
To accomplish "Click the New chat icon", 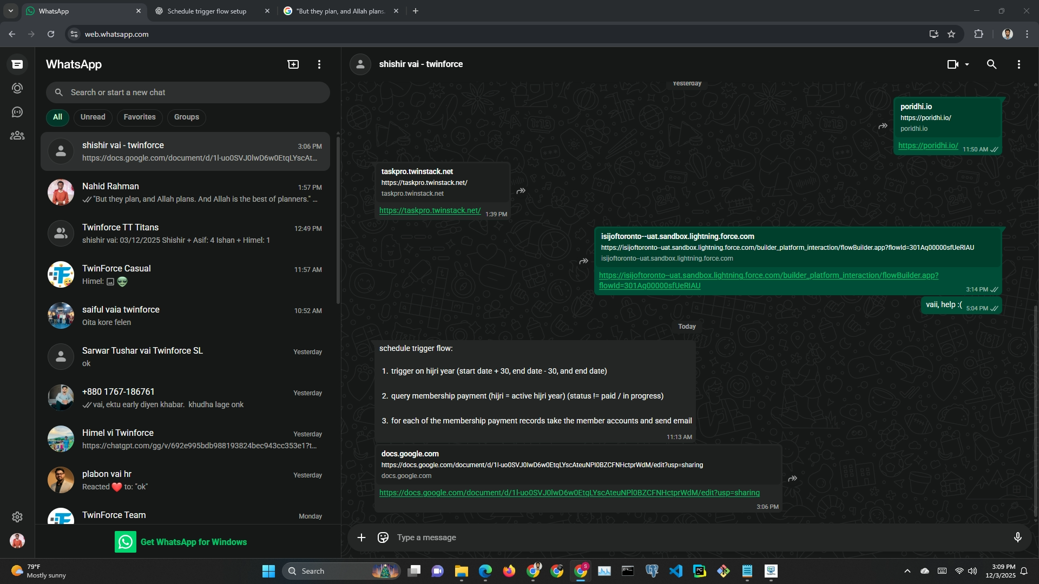I will pos(293,64).
